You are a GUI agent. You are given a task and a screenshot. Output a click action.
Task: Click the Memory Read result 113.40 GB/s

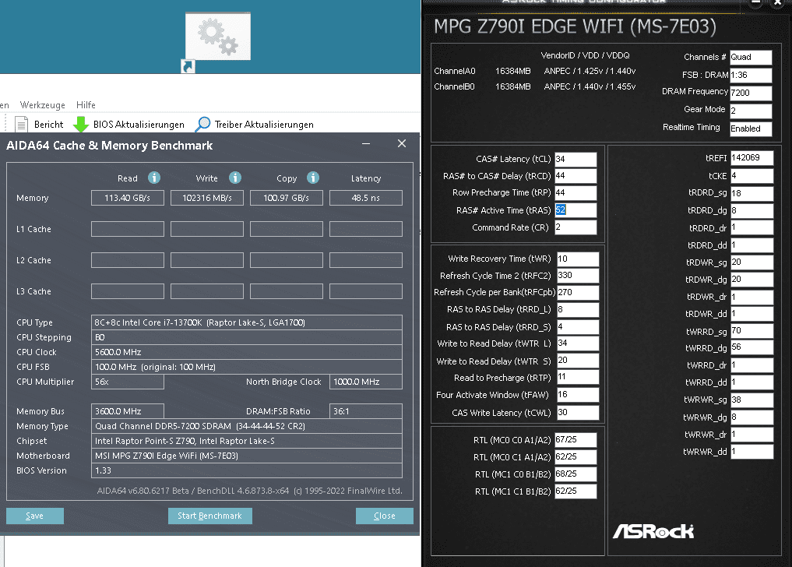click(127, 198)
